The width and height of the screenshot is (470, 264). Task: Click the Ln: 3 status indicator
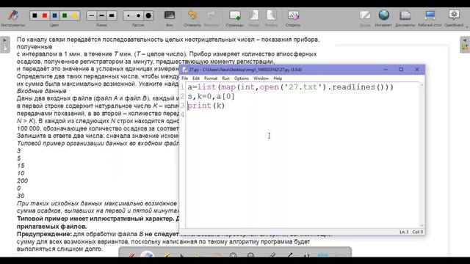click(x=404, y=232)
